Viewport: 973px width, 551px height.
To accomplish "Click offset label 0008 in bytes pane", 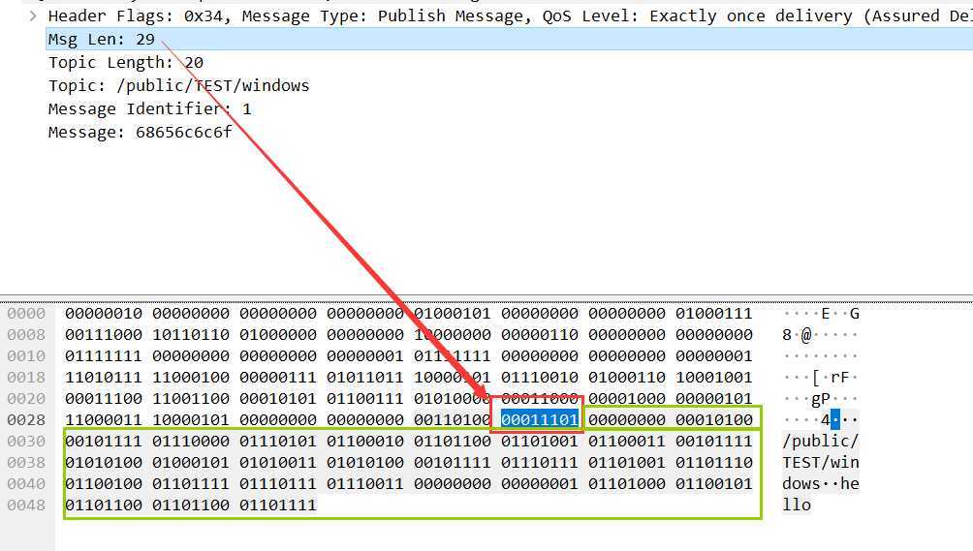I will [x=26, y=335].
